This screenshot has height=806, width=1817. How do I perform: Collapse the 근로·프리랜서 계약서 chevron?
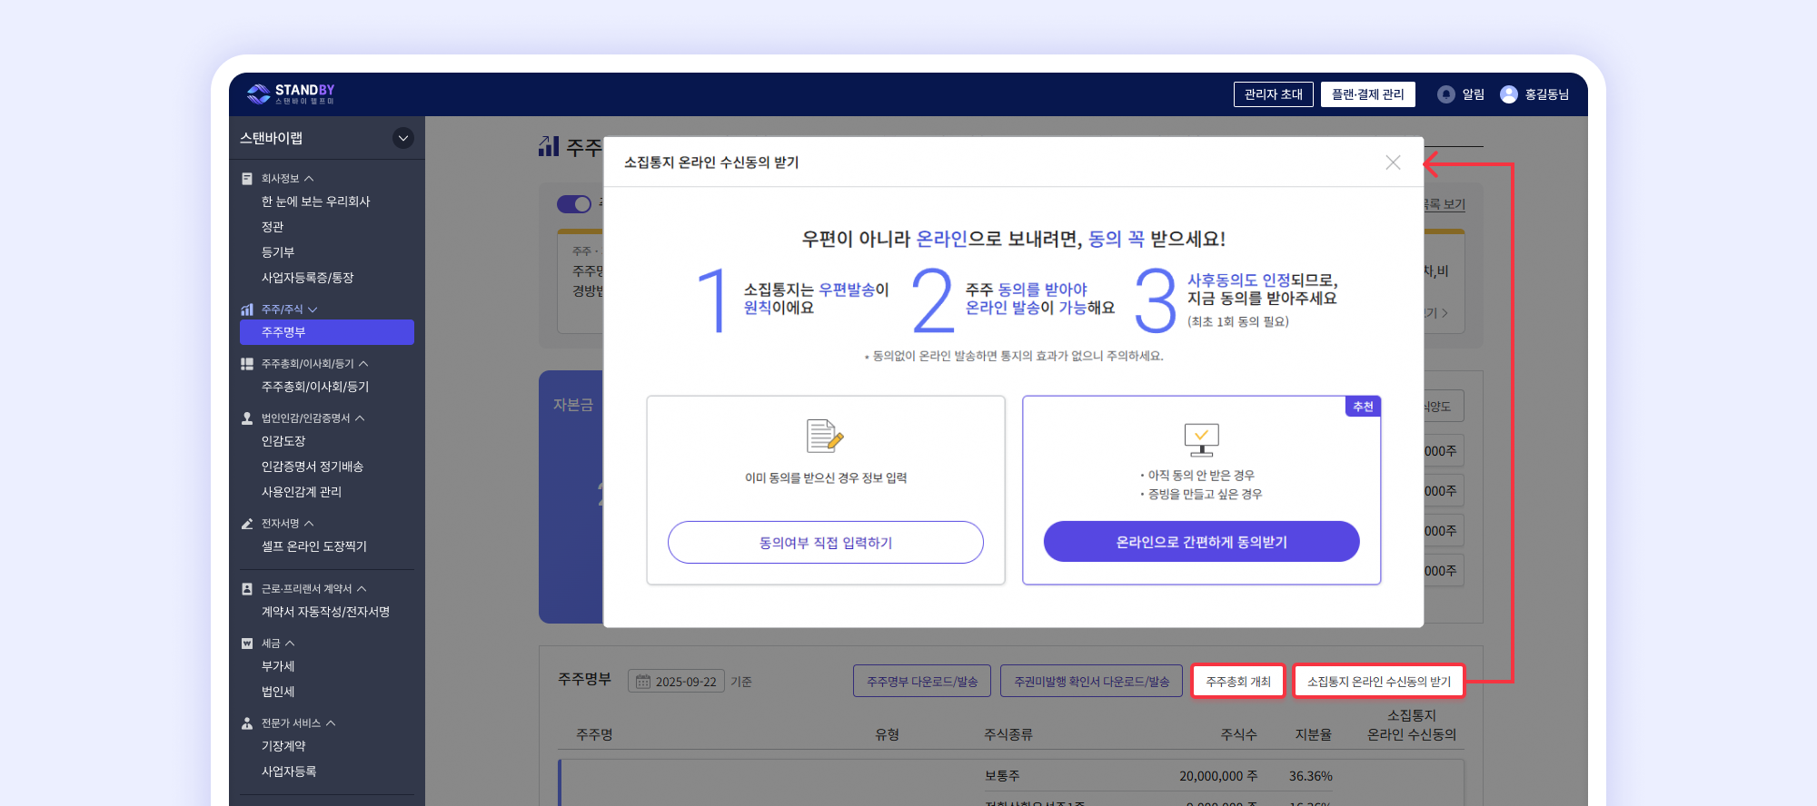pos(362,589)
